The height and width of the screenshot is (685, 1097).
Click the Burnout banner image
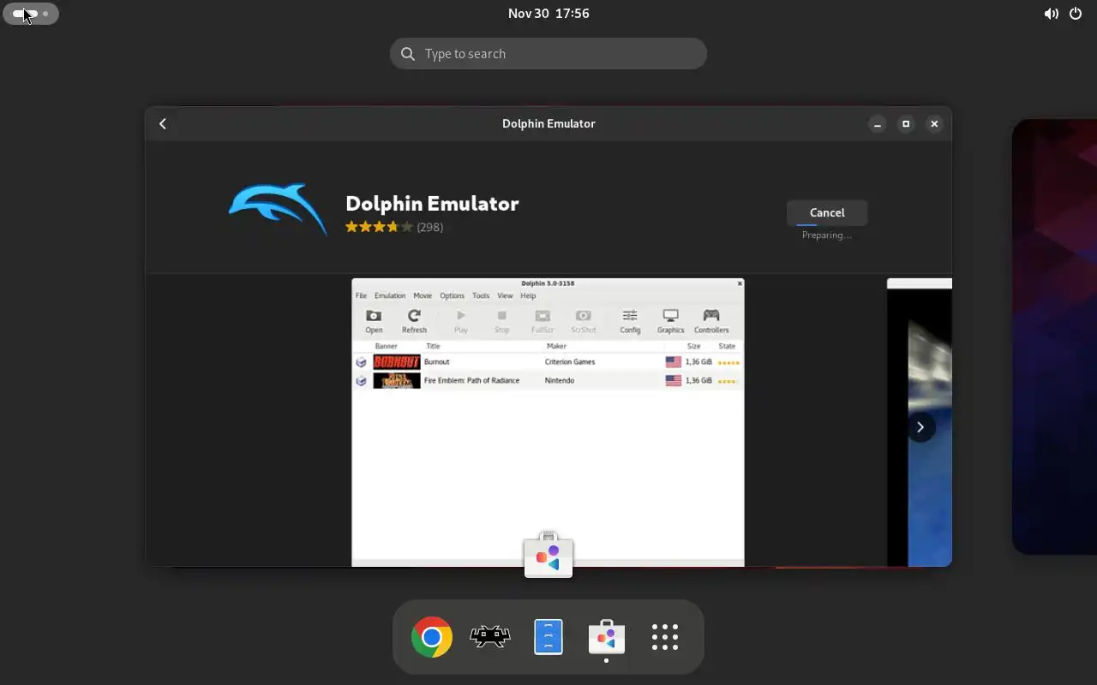(x=397, y=362)
